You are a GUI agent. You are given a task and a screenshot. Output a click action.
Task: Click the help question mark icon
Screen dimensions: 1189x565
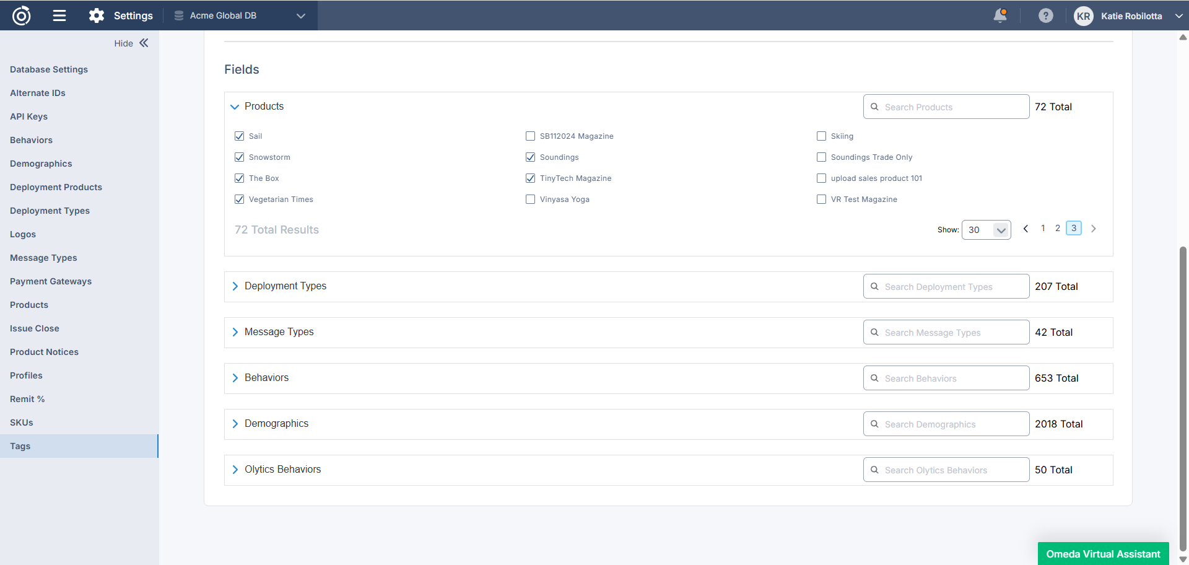tap(1045, 15)
